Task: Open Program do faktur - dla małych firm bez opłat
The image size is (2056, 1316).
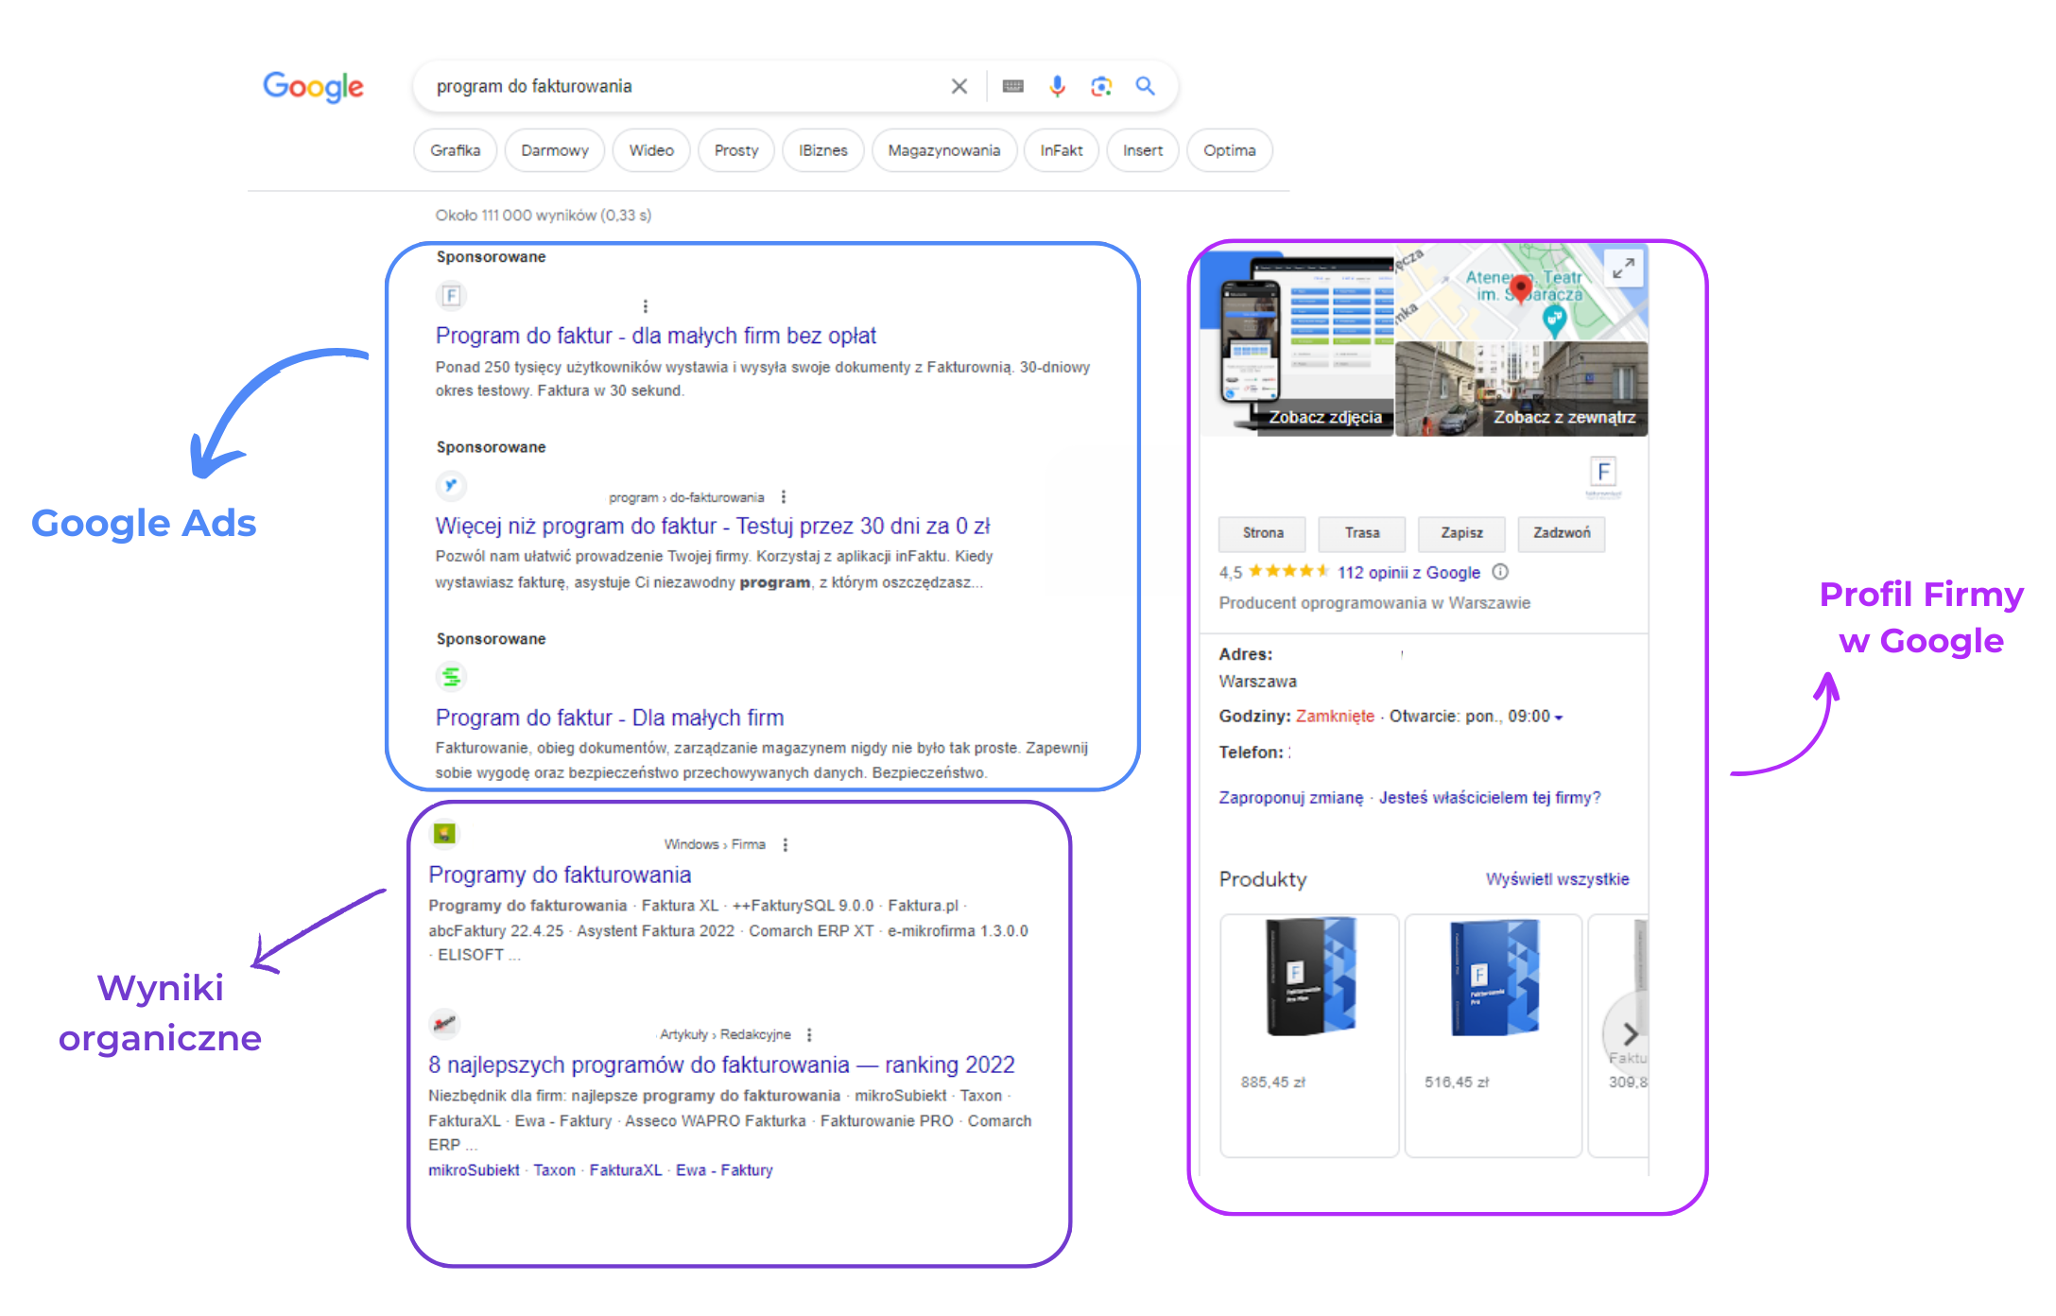Action: click(656, 336)
